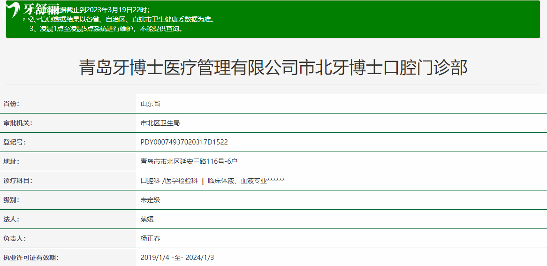Select the 口腔科 /医学检验科 text

[169, 181]
